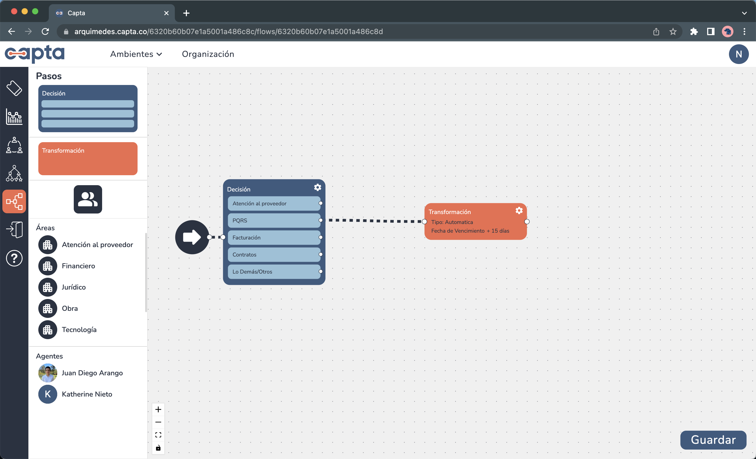Select the PQRS option in the Decisión node
756x459 pixels.
[x=274, y=221]
